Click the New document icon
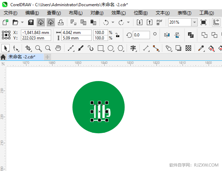The height and width of the screenshot is (171, 222). click(5, 22)
